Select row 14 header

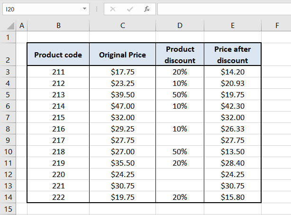(x=8, y=197)
